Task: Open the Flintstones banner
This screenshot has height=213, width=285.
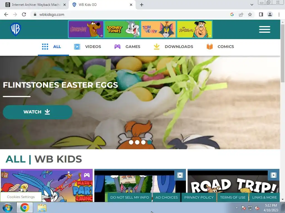Action: [x=195, y=29]
